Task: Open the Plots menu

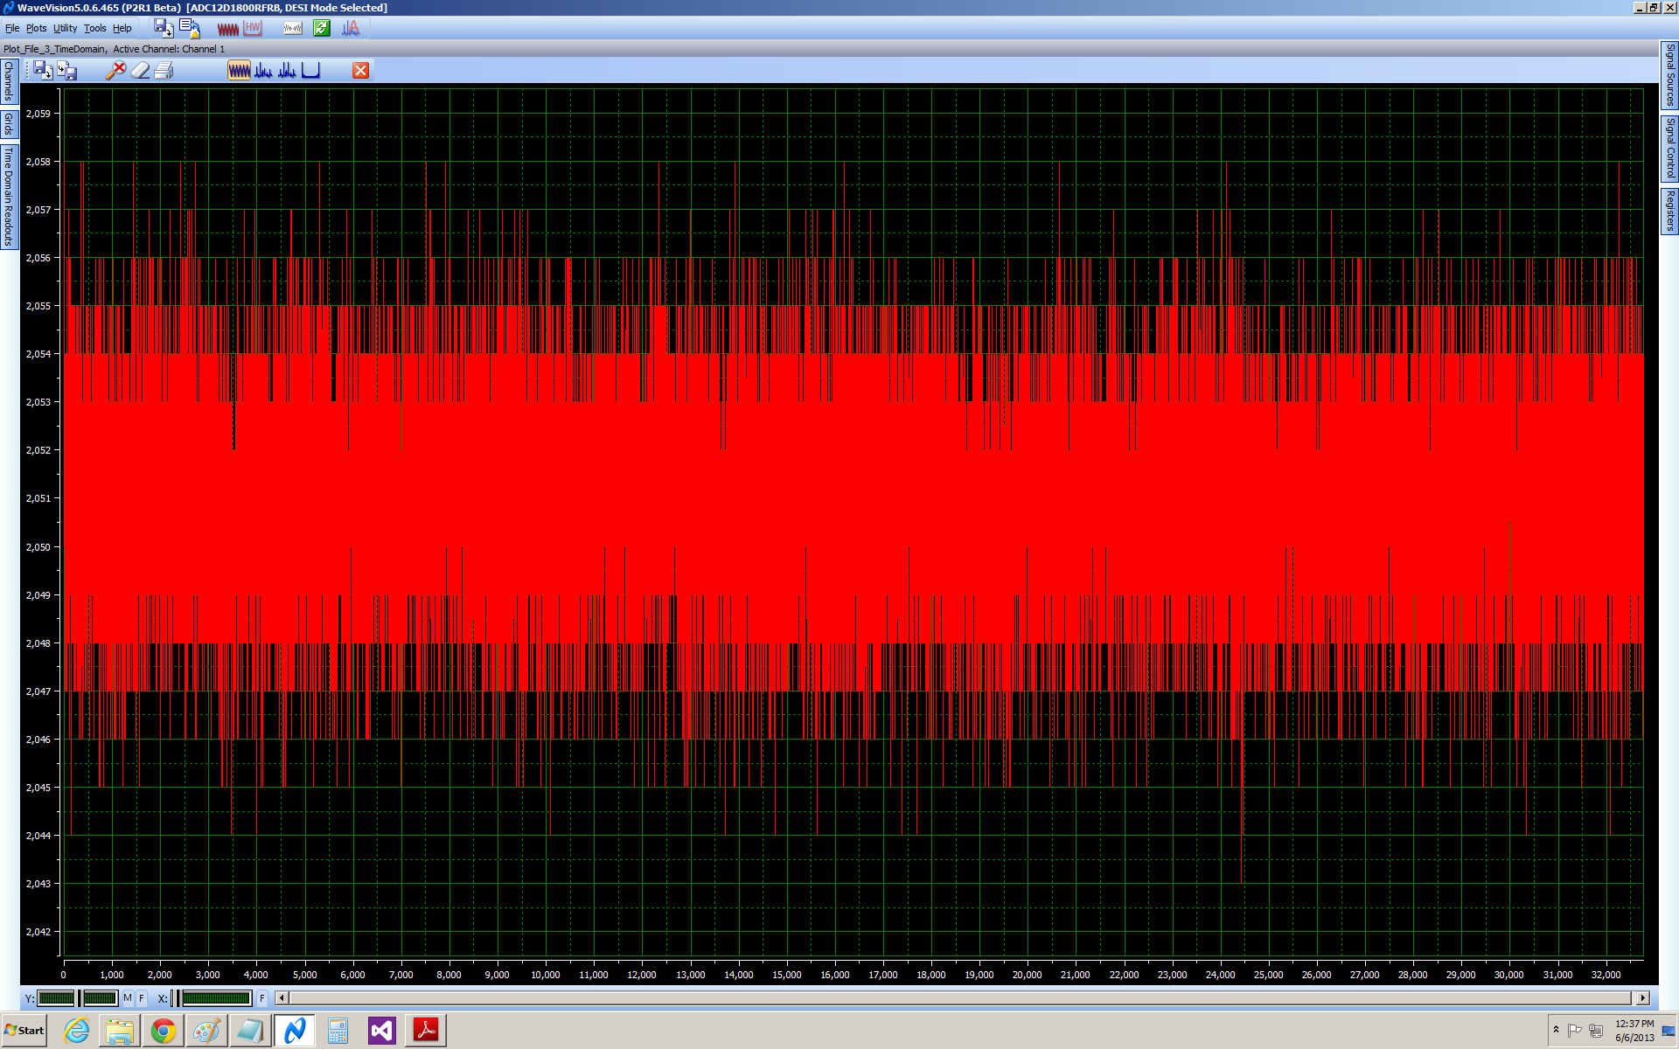Action: click(36, 28)
